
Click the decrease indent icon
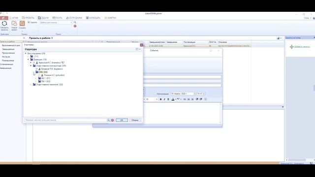coord(197,99)
